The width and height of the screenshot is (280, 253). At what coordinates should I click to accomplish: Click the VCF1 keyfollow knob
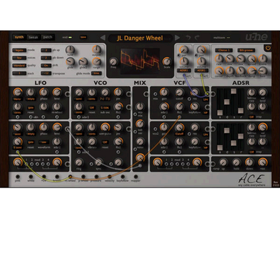tap(195, 106)
